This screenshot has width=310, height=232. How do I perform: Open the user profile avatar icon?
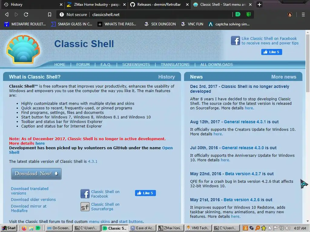pos(290,14)
